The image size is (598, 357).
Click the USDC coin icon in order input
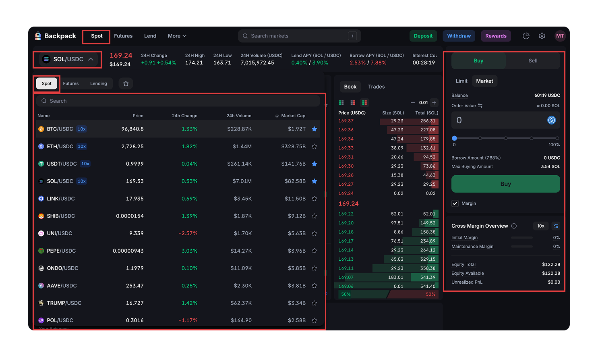point(551,120)
